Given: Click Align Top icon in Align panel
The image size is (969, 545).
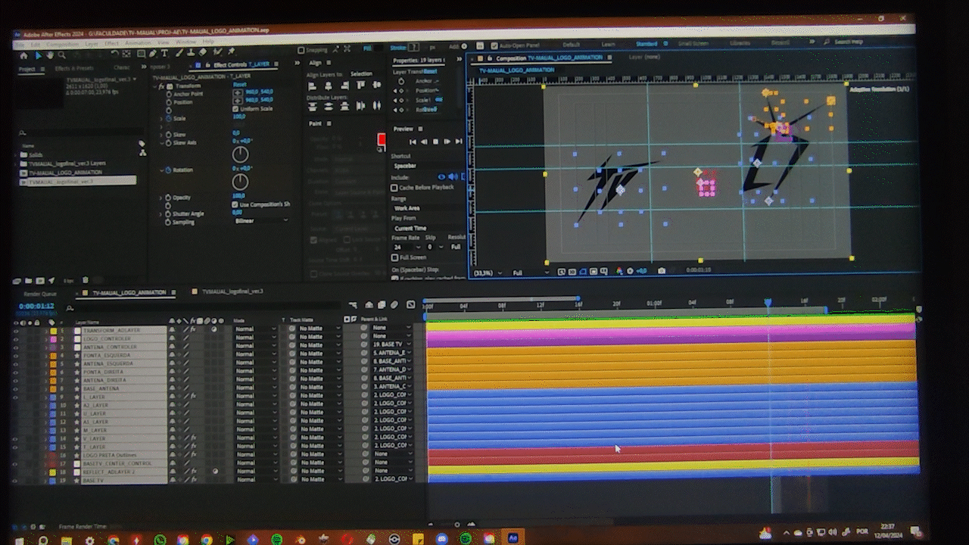Looking at the screenshot, I should 360,86.
